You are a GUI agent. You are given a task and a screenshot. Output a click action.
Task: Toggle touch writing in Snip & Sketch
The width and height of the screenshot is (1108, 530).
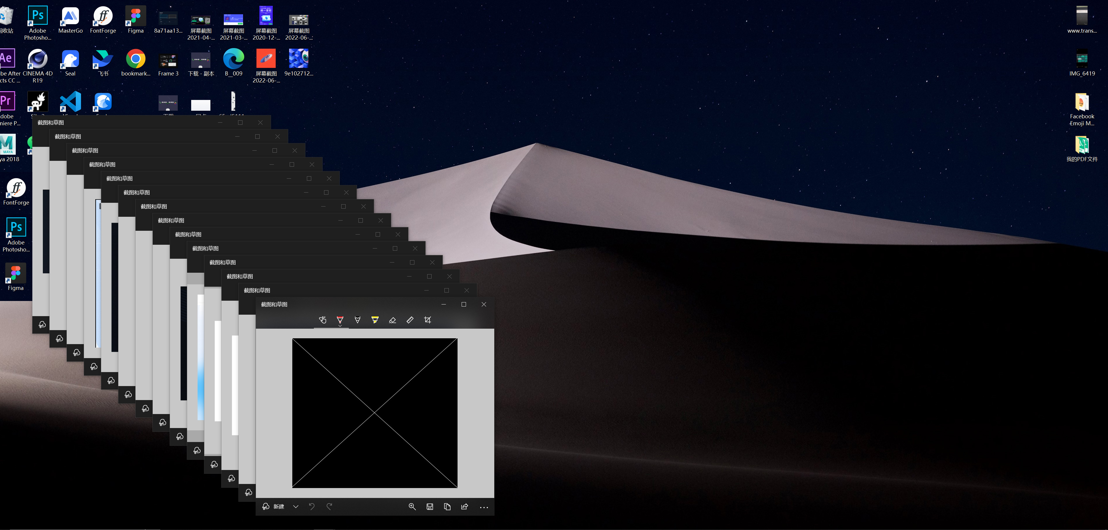pyautogui.click(x=323, y=320)
